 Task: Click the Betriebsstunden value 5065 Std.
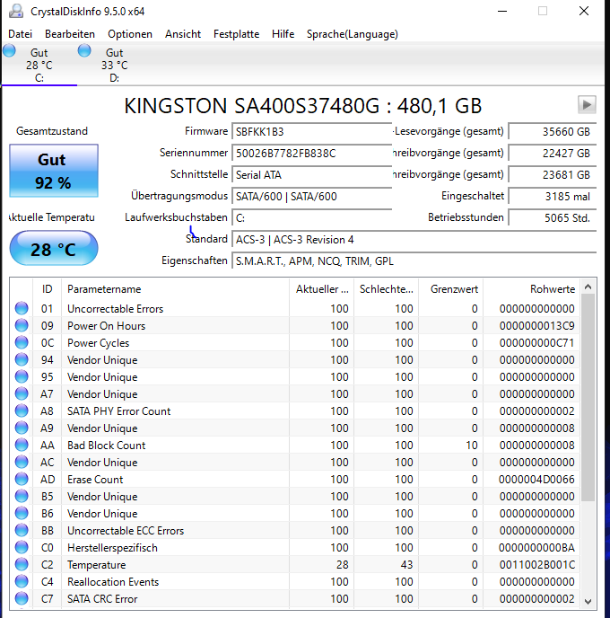[553, 218]
